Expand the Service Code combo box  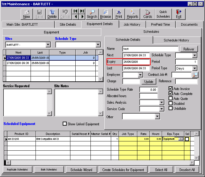pyautogui.click(x=161, y=109)
